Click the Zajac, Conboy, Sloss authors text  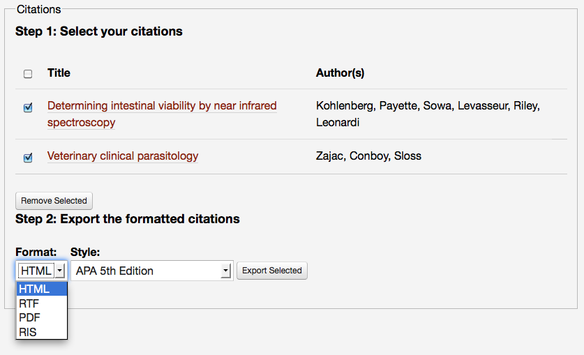[x=368, y=156]
